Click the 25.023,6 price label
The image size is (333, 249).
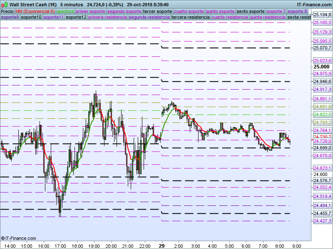tap(322, 61)
